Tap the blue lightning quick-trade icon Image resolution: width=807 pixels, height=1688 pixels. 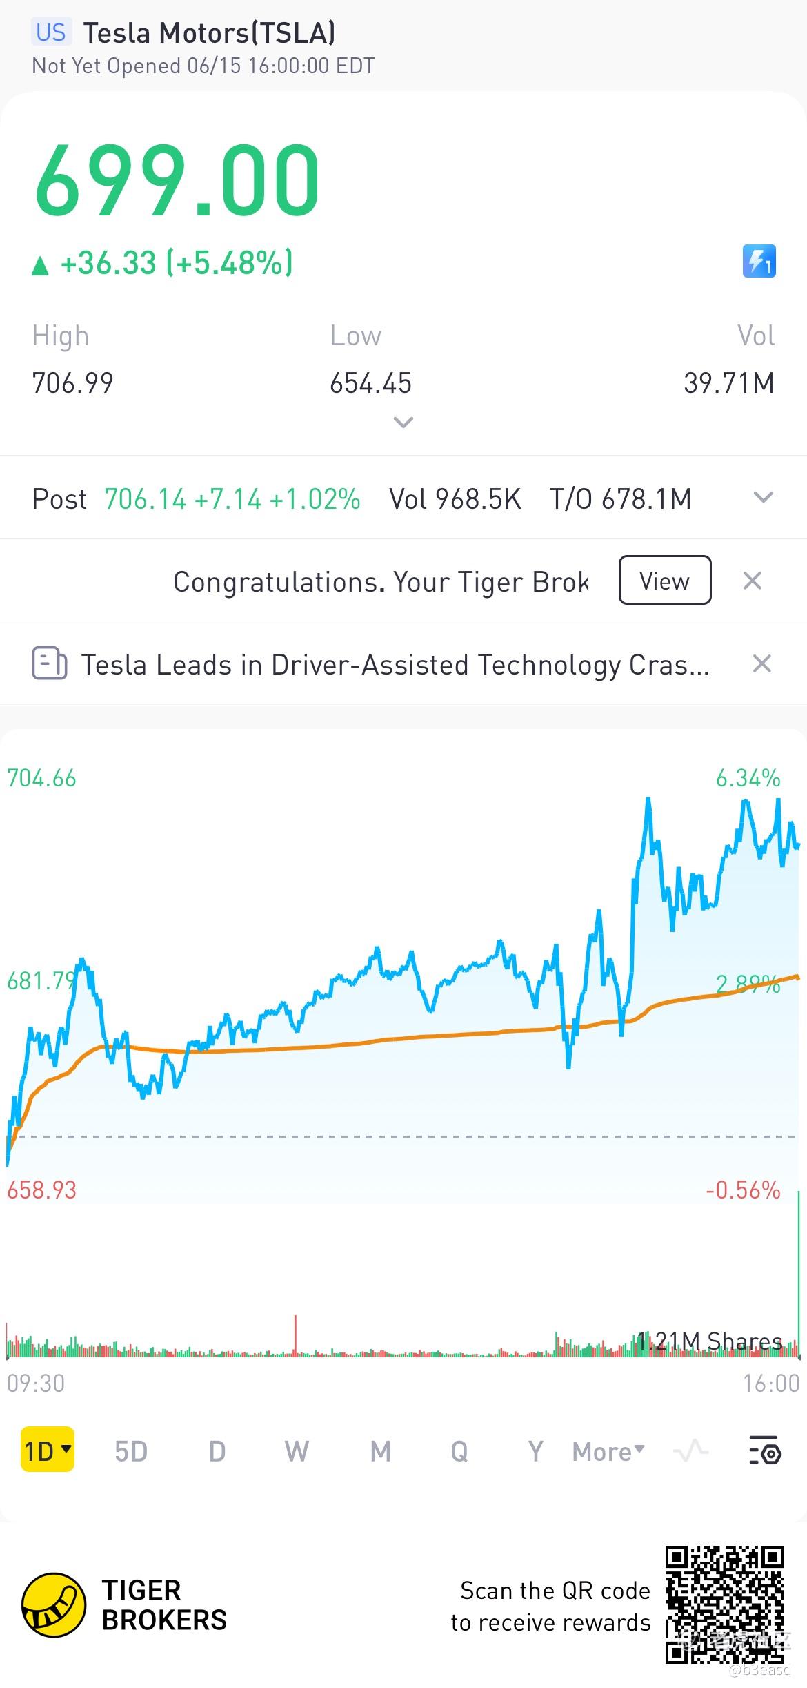click(x=759, y=262)
